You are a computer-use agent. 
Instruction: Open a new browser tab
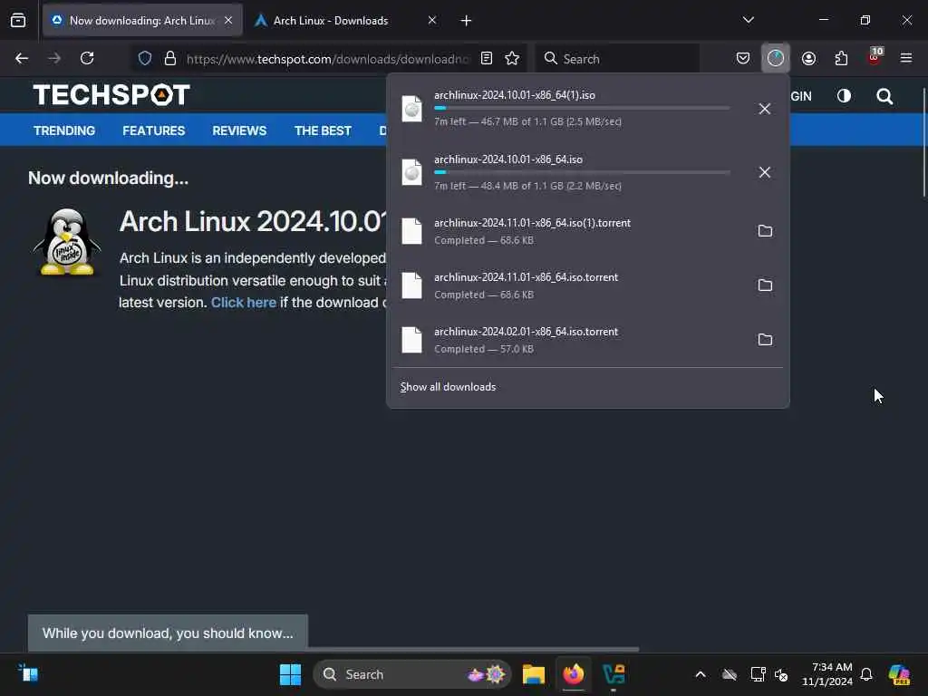point(467,21)
